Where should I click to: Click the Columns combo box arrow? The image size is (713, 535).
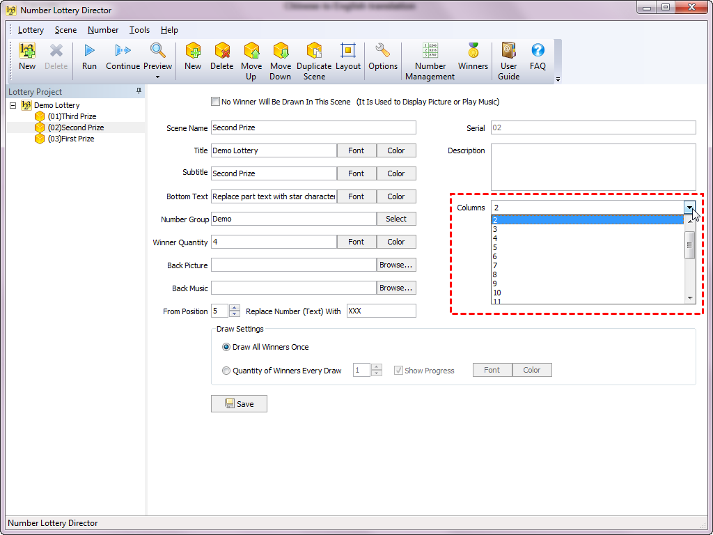689,208
